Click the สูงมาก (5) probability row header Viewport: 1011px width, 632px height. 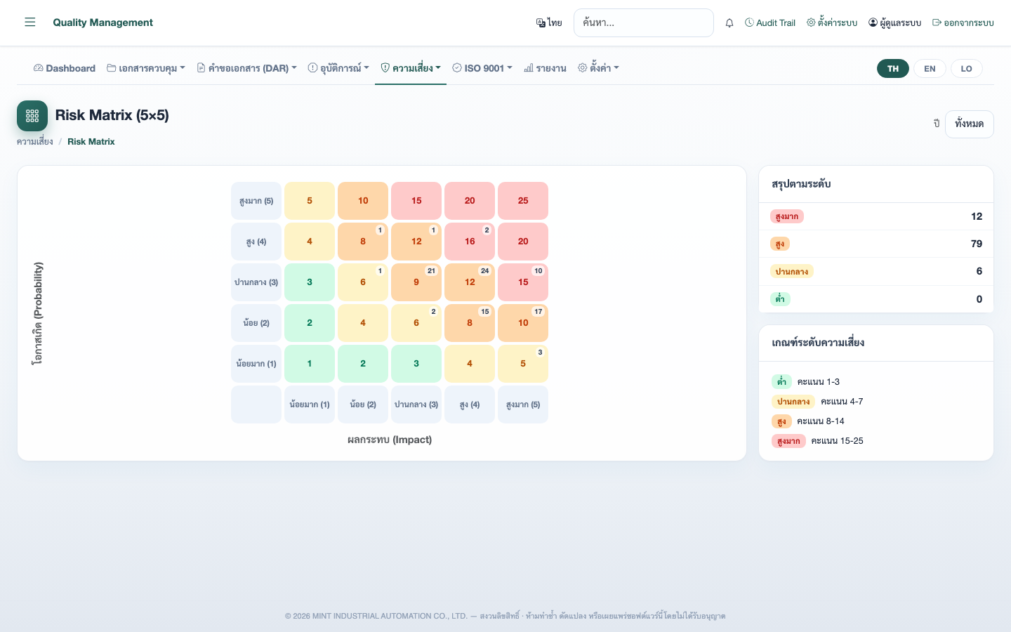[x=256, y=201]
